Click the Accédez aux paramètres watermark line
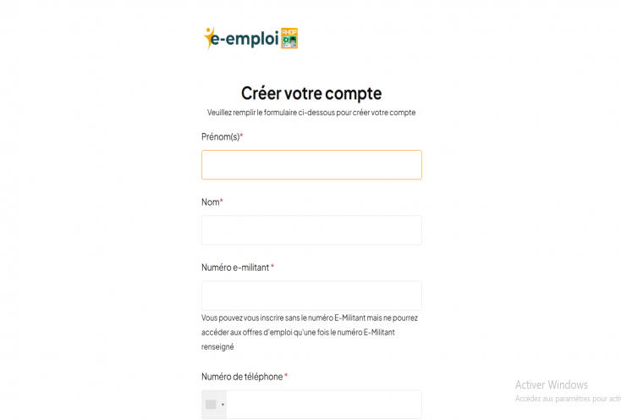 click(567, 399)
